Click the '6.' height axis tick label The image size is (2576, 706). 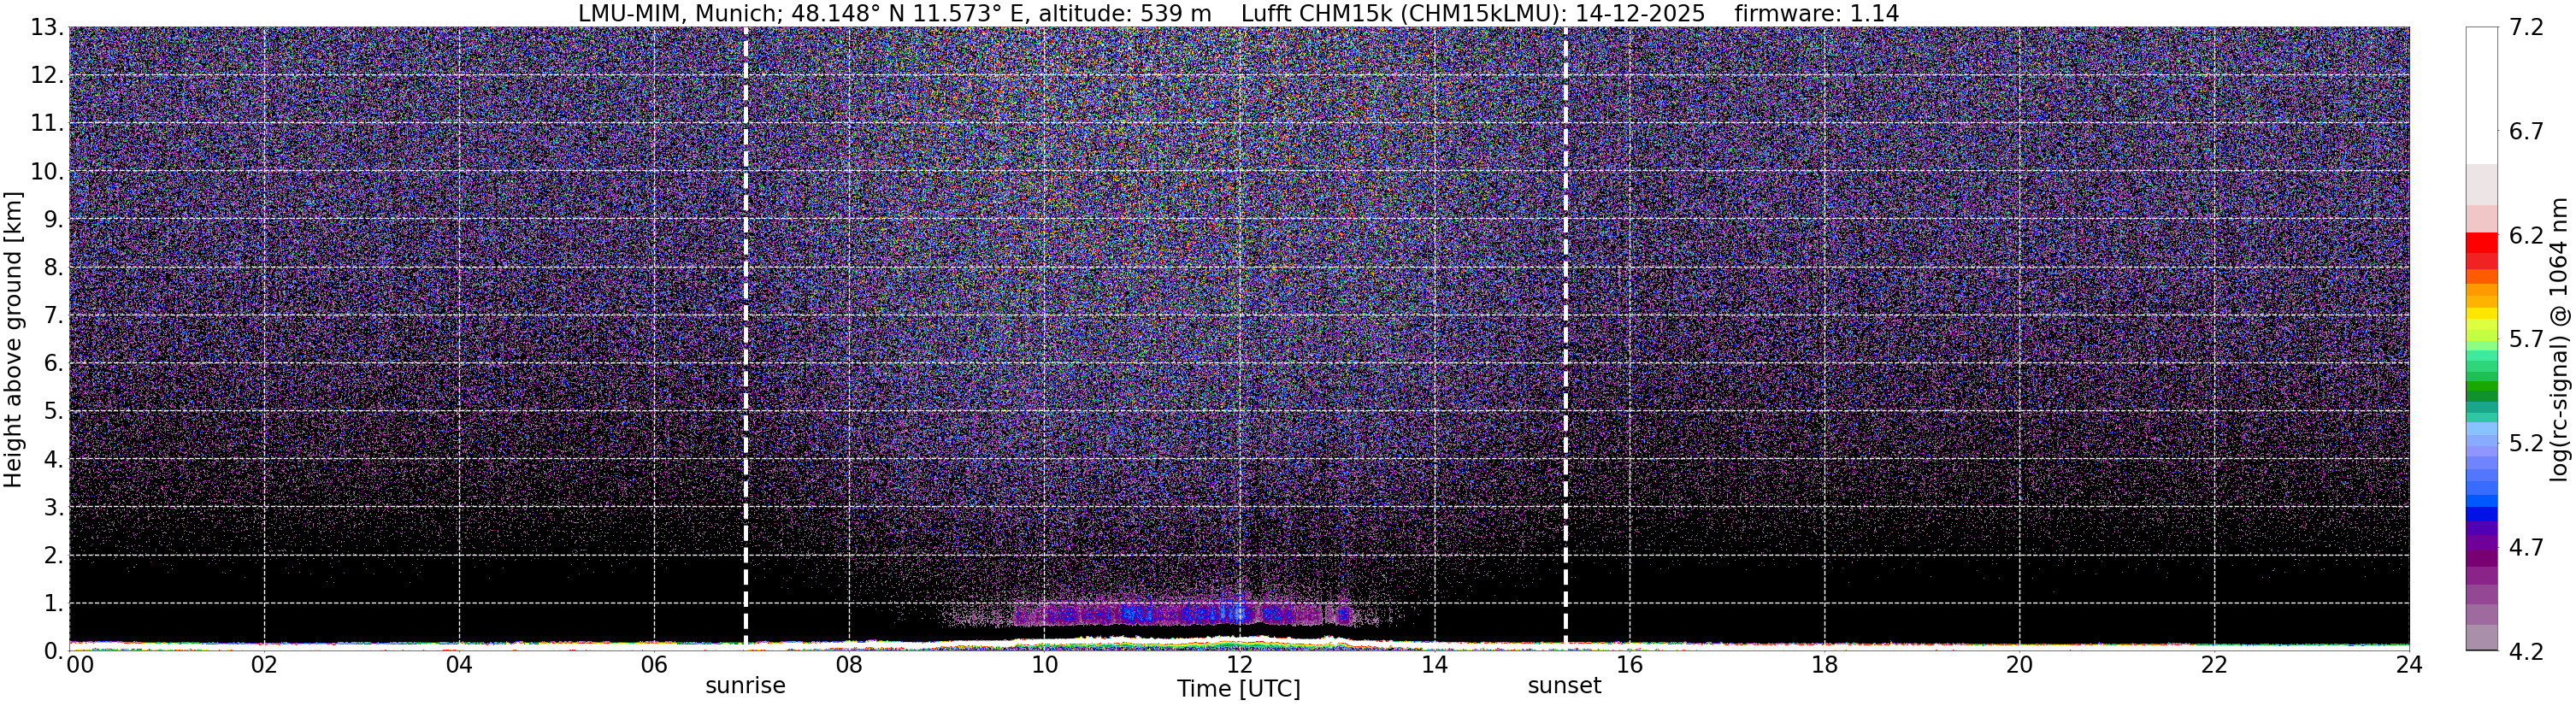(x=54, y=364)
